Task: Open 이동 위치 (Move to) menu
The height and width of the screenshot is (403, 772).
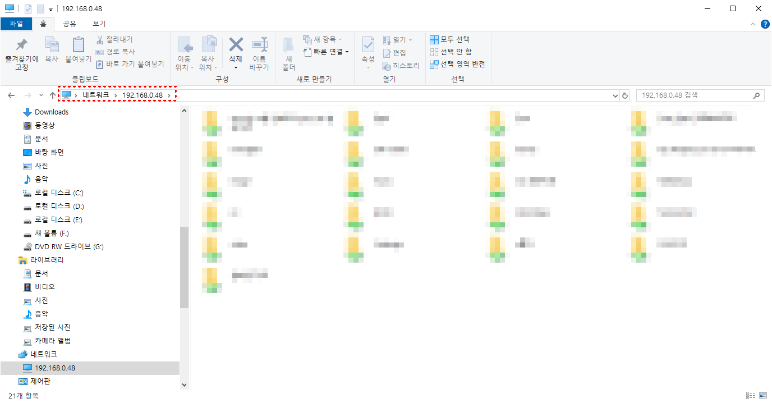Action: (x=184, y=54)
